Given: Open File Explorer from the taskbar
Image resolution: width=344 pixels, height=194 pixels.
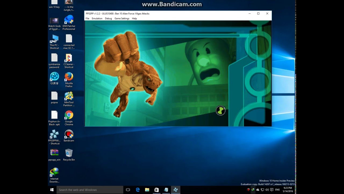Looking at the screenshot, I should (147, 190).
